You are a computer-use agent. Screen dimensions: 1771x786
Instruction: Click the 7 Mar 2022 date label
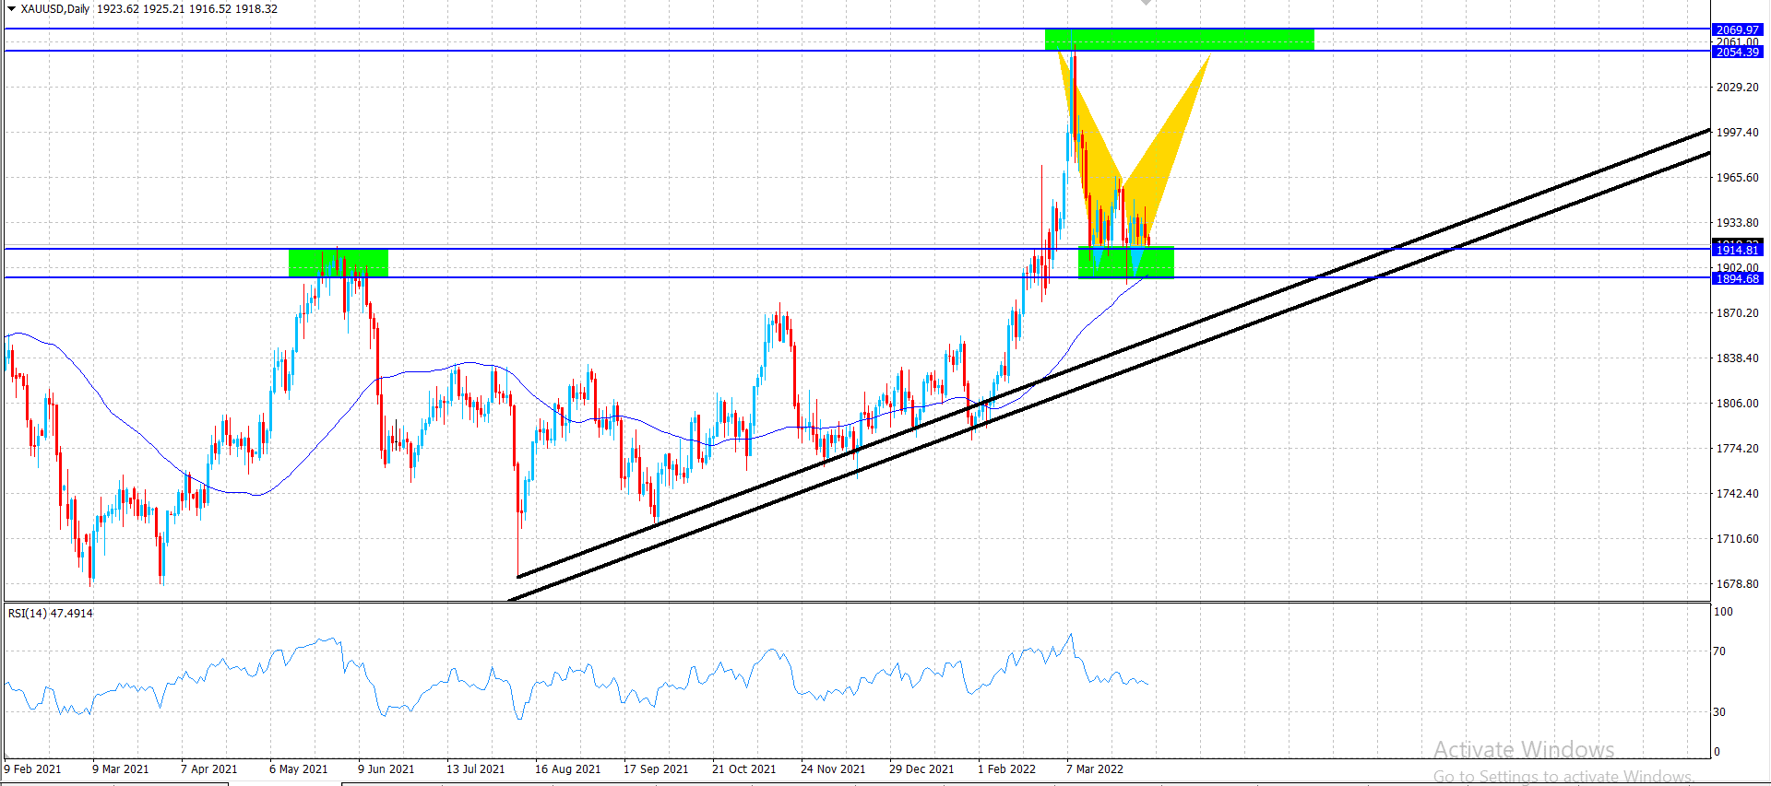tap(1095, 769)
